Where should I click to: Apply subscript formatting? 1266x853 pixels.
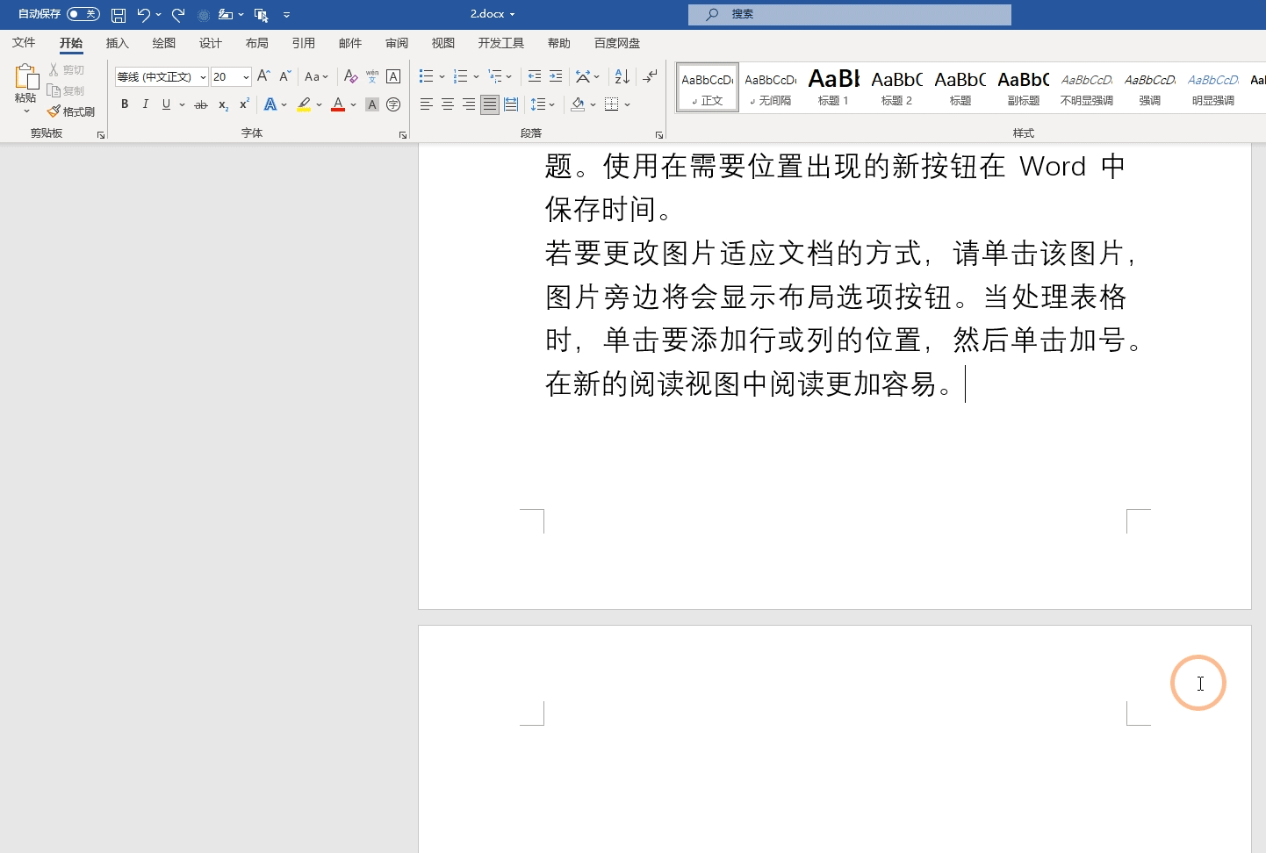[x=222, y=105]
